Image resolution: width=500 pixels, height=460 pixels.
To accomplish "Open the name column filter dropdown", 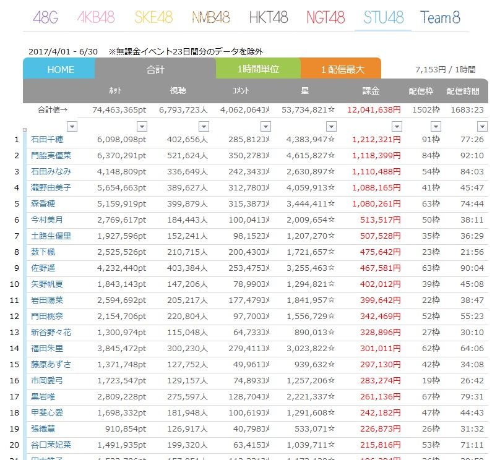I will click(x=72, y=127).
